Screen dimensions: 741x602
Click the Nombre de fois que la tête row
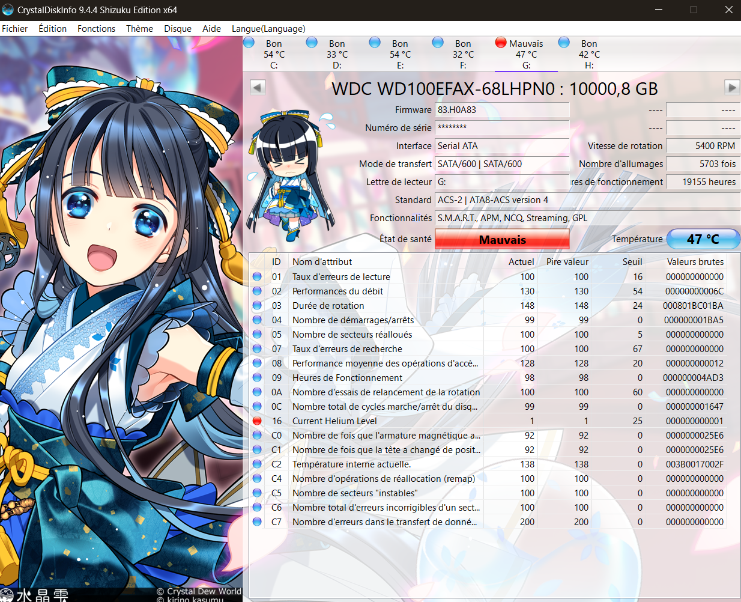(488, 450)
